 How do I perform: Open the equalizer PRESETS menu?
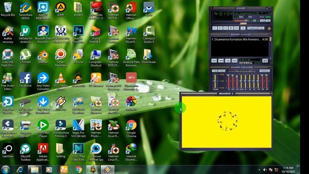pos(265,71)
